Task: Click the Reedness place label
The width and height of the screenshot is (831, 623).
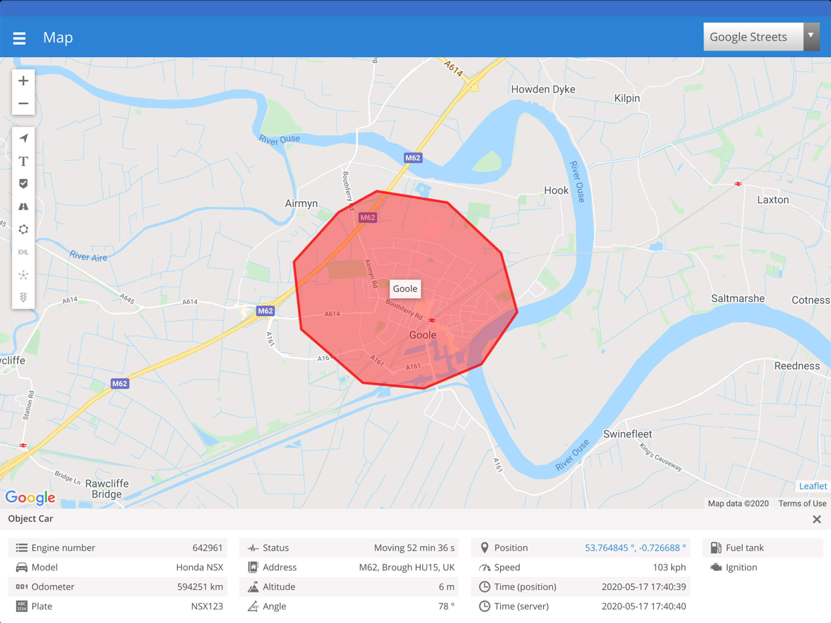Action: [797, 366]
